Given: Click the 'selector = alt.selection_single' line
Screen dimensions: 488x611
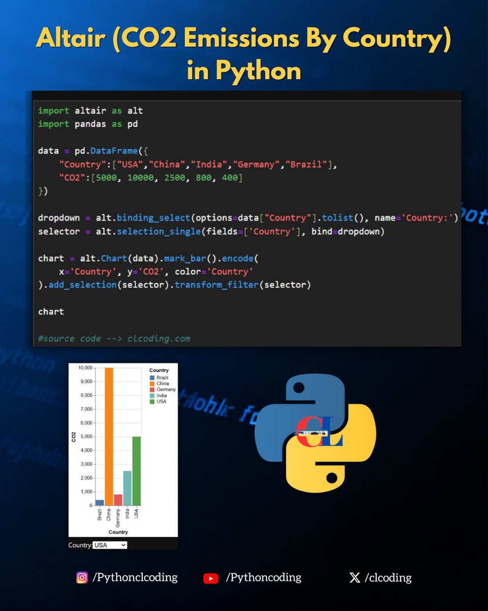Looking at the screenshot, I should (x=211, y=232).
